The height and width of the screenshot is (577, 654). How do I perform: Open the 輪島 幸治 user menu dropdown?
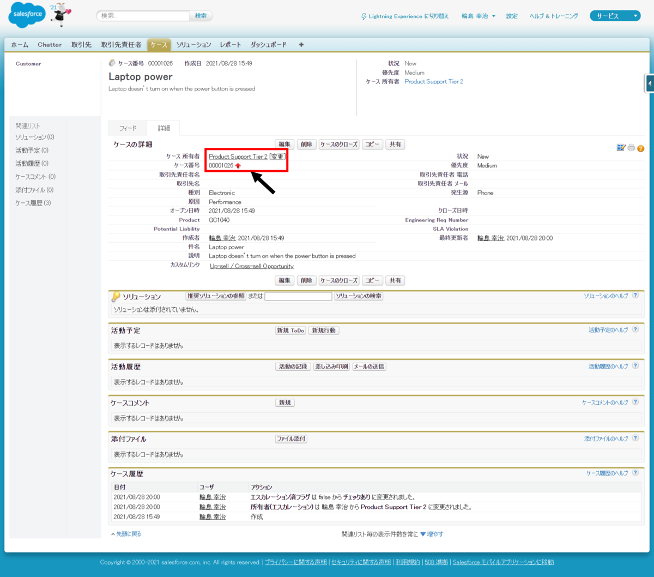pyautogui.click(x=479, y=16)
